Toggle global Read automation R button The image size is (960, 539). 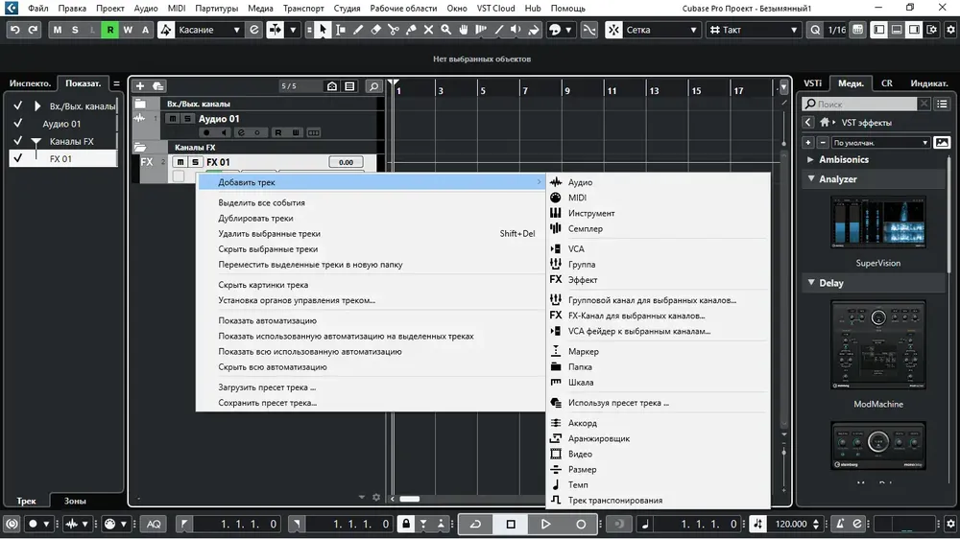110,30
